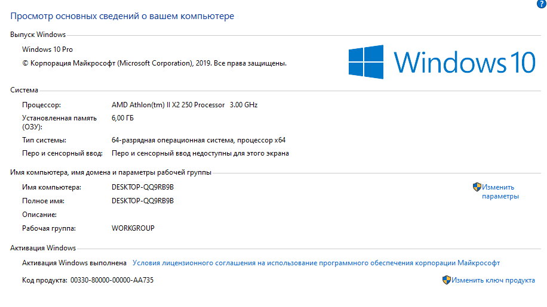This screenshot has height=307, width=547.
Task: Click the full name value next to Полное имя
Action: 143,201
